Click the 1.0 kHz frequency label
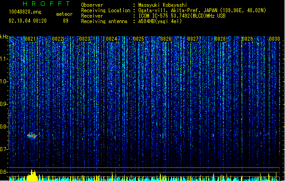Viewport: 285px width, 181px height. click(x=4, y=81)
